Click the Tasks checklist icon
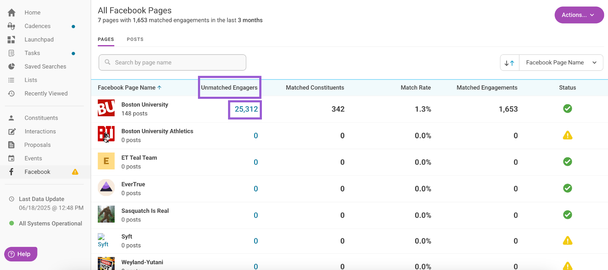The height and width of the screenshot is (270, 608). pyautogui.click(x=11, y=53)
